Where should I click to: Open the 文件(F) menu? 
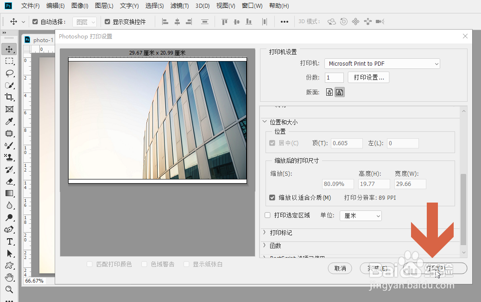click(x=30, y=6)
